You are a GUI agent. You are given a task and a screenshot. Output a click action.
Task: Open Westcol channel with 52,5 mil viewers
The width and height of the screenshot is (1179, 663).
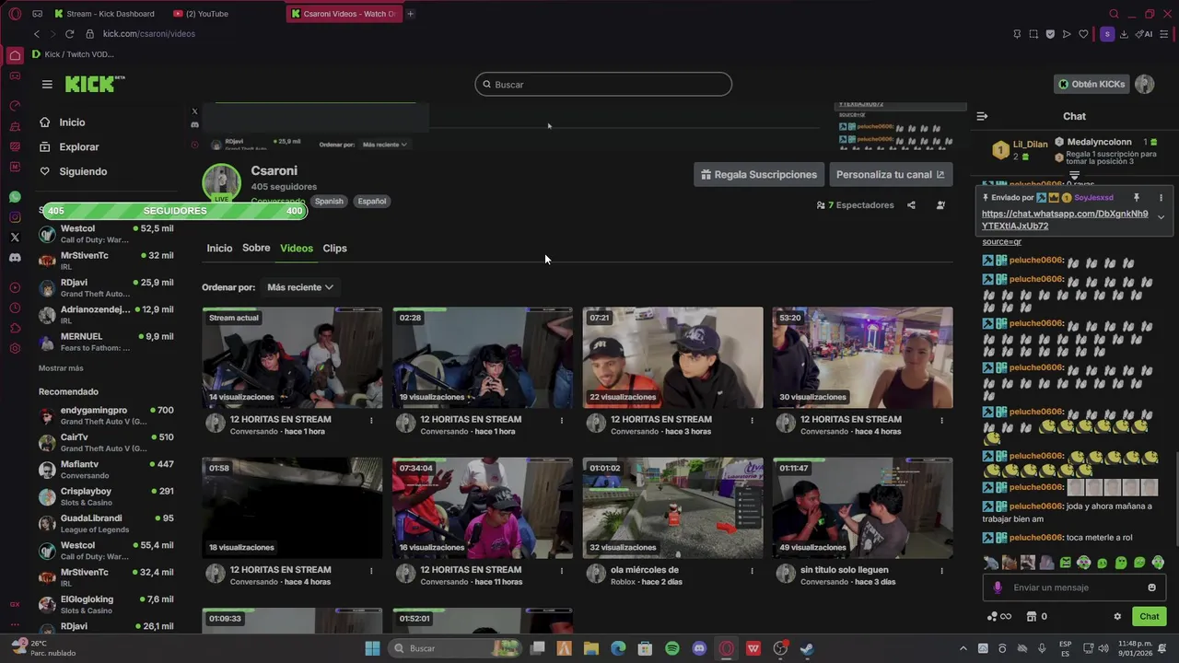106,234
